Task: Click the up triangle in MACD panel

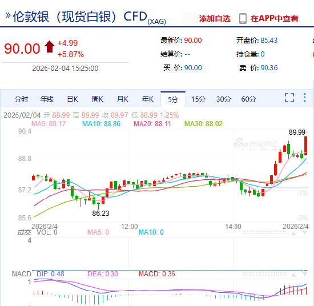Action: click(293, 275)
